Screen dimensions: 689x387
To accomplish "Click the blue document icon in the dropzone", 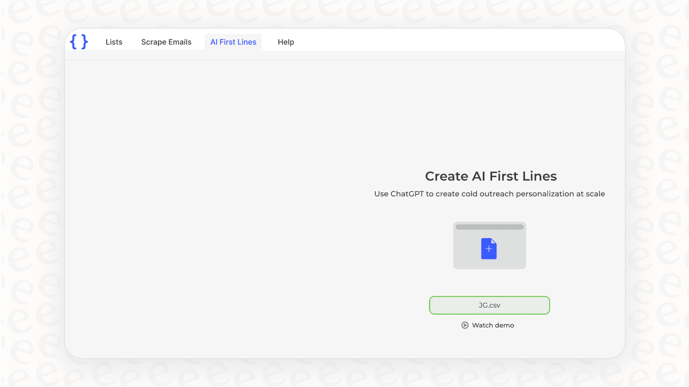I will click(x=489, y=248).
